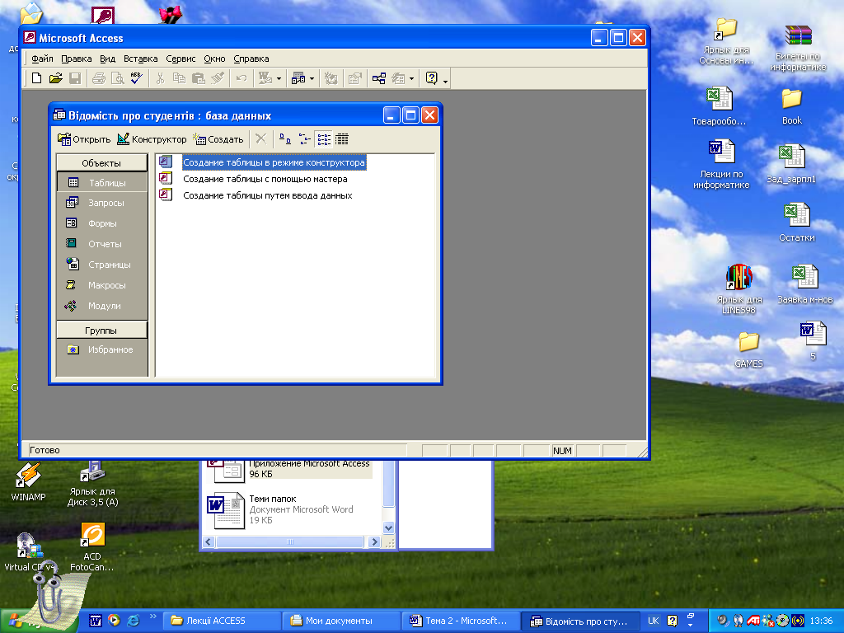Select the Остатки Excel file on desktop

point(797,223)
